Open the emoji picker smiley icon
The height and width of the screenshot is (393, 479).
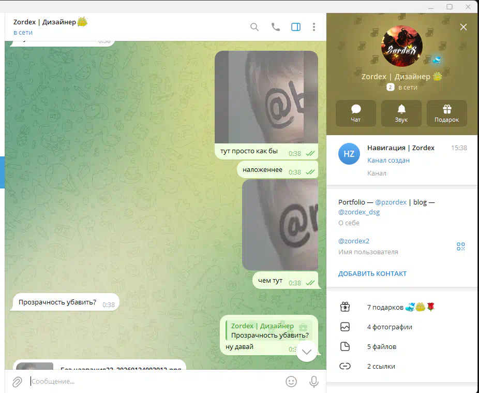pos(291,382)
